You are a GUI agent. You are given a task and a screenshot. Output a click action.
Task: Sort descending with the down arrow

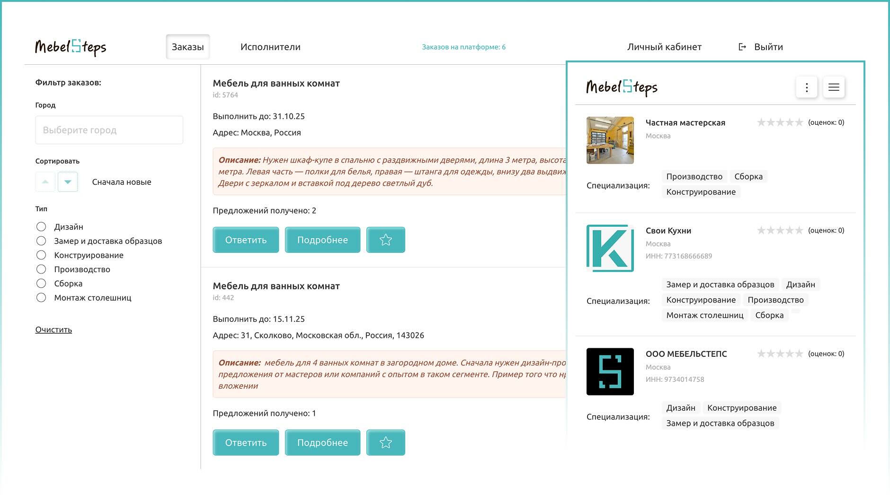tap(68, 182)
